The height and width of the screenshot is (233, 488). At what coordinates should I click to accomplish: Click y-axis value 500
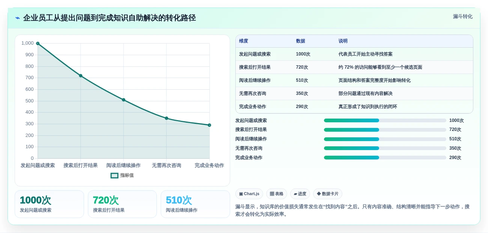pyautogui.click(x=30, y=101)
